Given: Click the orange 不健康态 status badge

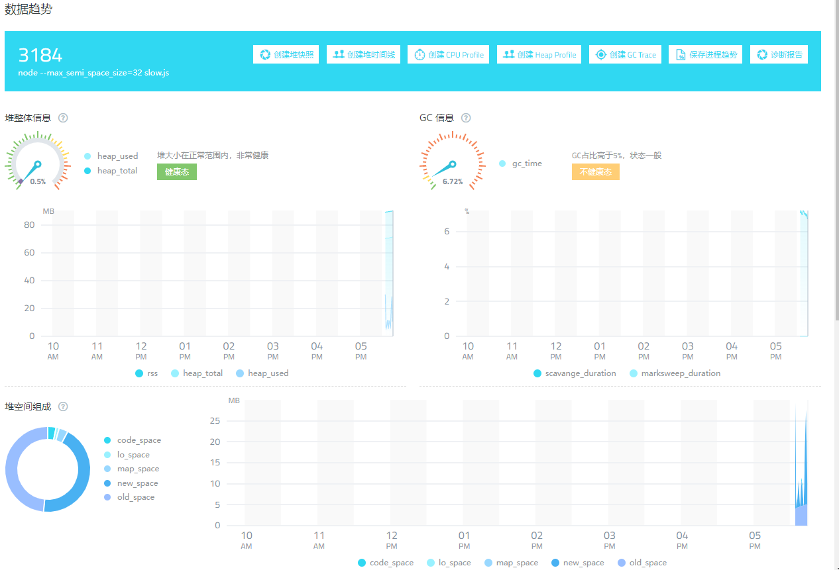Looking at the screenshot, I should point(595,172).
